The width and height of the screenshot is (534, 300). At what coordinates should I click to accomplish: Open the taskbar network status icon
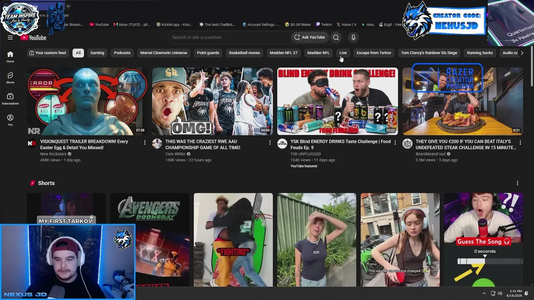pos(493,293)
